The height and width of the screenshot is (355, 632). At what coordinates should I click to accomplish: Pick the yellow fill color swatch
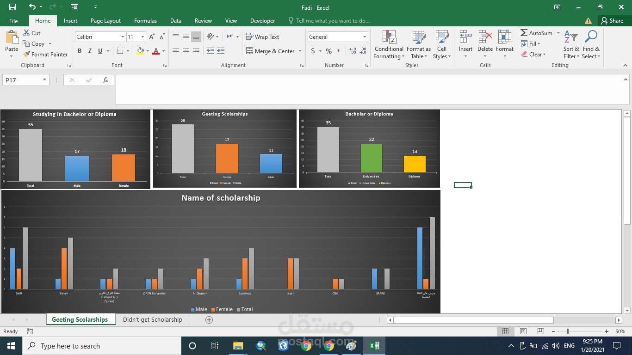(x=140, y=51)
